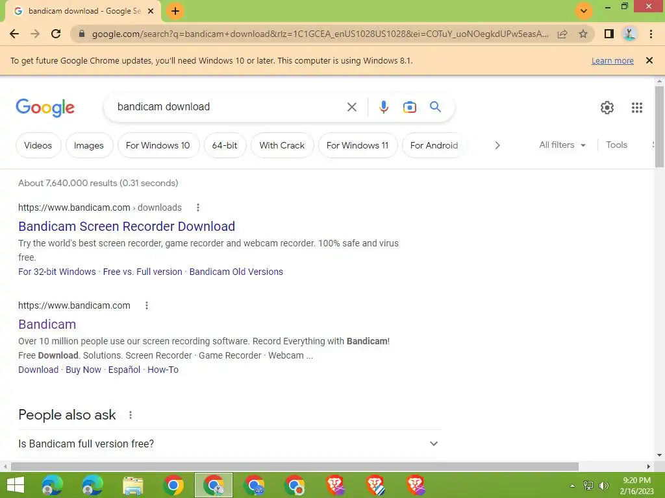Screen dimensions: 665x498
Task: Open File Explorer from taskbar
Action: coord(132,485)
